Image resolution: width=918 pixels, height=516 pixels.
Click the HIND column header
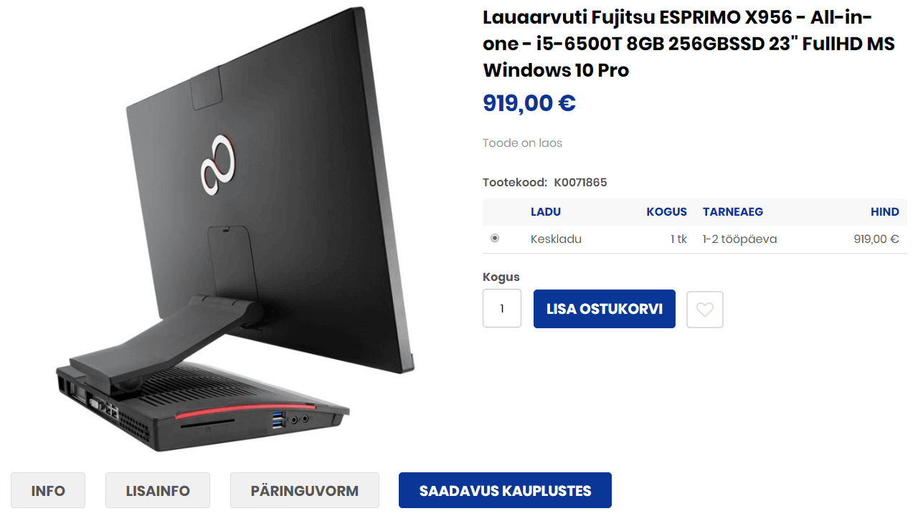point(885,212)
